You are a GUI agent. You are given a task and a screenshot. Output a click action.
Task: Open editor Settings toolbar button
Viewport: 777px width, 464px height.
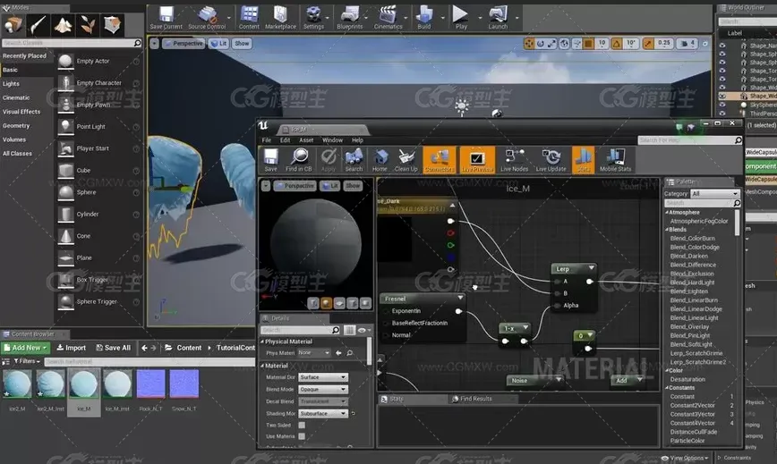313,18
